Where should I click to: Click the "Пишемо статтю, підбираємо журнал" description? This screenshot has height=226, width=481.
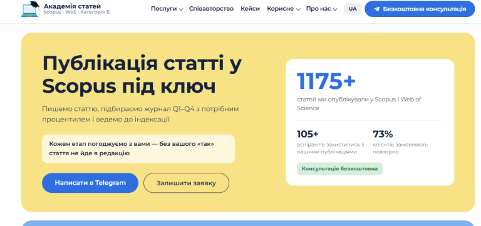coord(140,115)
